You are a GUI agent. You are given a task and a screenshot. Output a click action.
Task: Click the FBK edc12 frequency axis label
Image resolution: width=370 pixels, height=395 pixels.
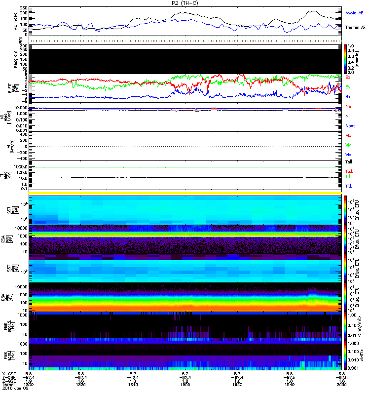pyautogui.click(x=9, y=326)
